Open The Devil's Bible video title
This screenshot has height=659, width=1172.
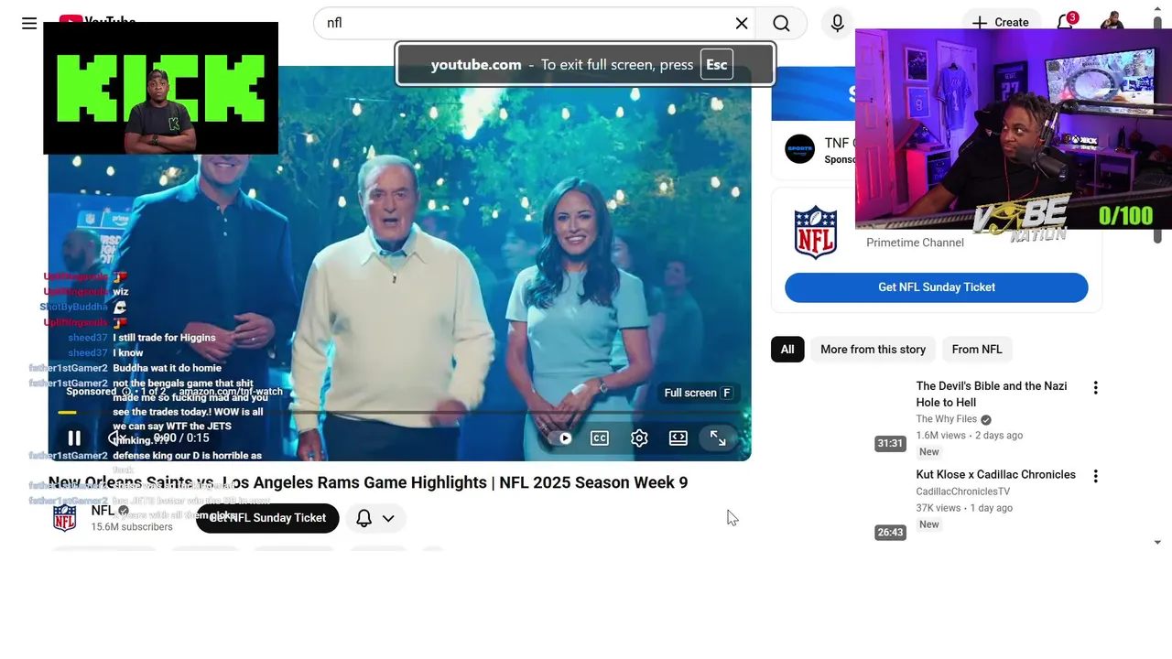992,394
